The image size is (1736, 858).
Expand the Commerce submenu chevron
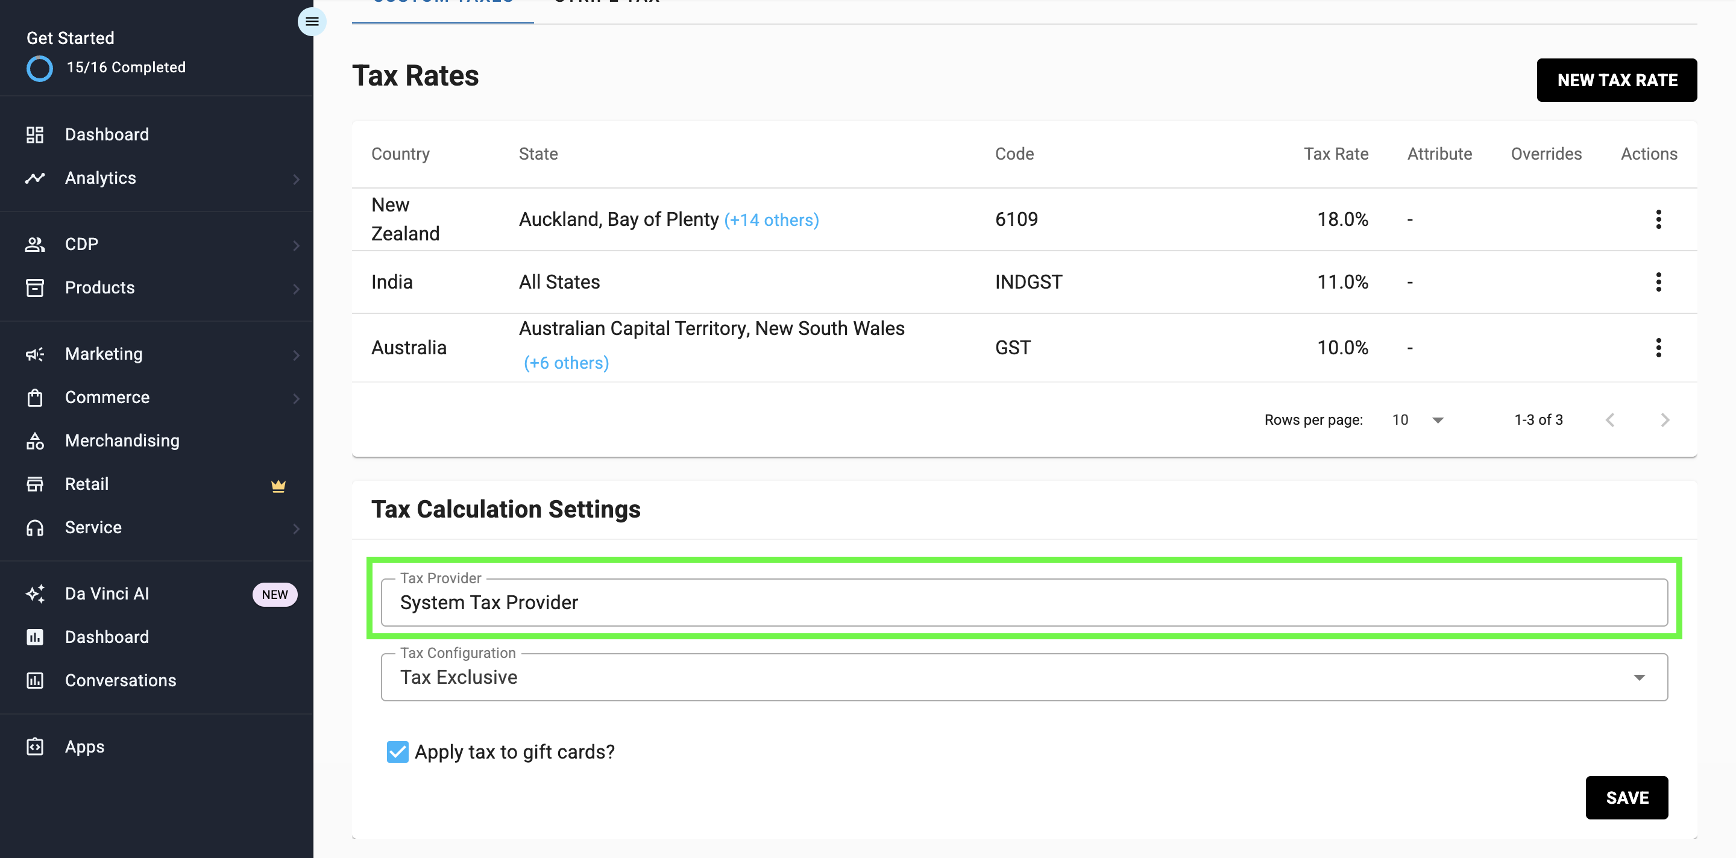coord(296,399)
